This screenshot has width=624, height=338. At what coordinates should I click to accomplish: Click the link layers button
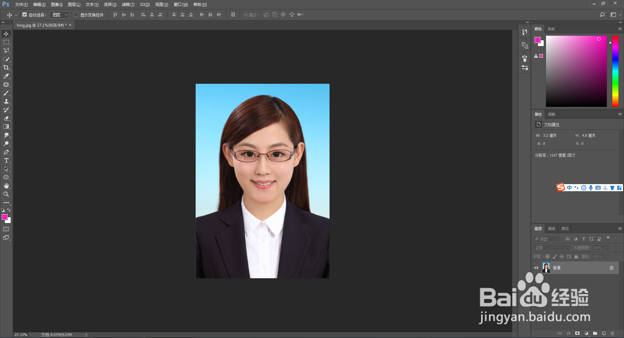(x=560, y=333)
